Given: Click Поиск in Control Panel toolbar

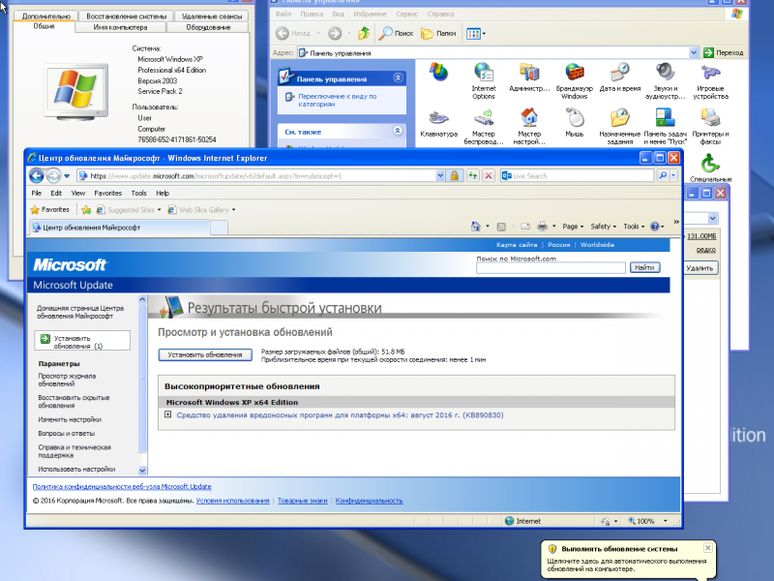Looking at the screenshot, I should coord(396,33).
